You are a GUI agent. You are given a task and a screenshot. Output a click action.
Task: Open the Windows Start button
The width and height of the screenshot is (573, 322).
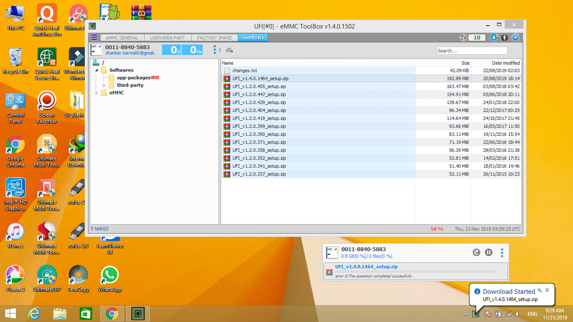click(x=10, y=314)
